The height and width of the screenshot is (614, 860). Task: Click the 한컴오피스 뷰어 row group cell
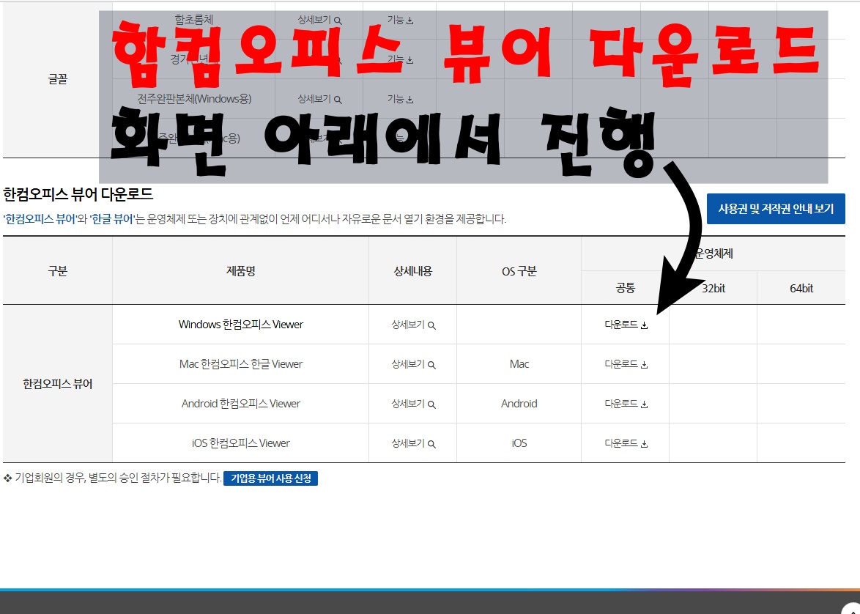[58, 383]
